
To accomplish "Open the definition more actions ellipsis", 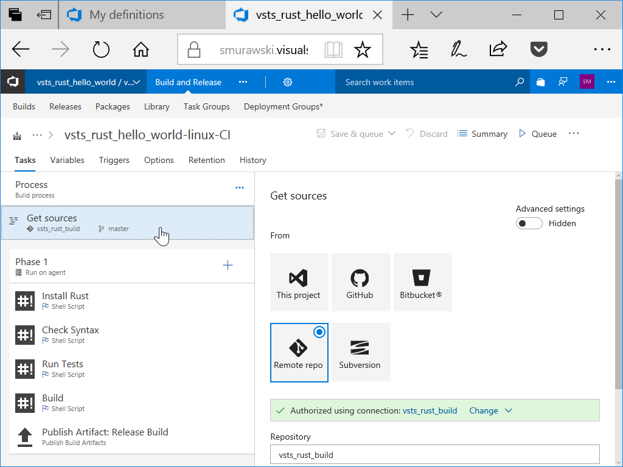I will click(x=573, y=133).
